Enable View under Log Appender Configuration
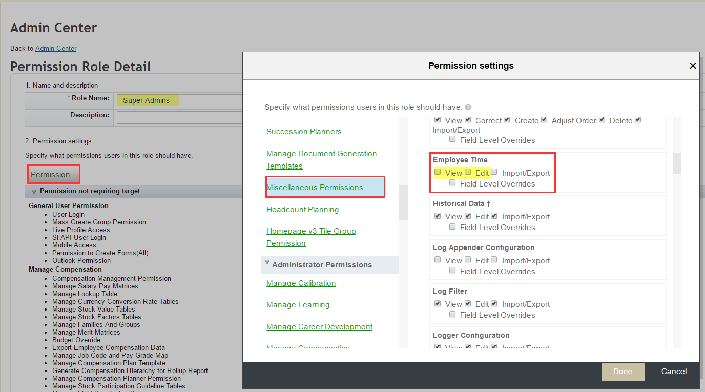This screenshot has width=705, height=392. [x=438, y=260]
